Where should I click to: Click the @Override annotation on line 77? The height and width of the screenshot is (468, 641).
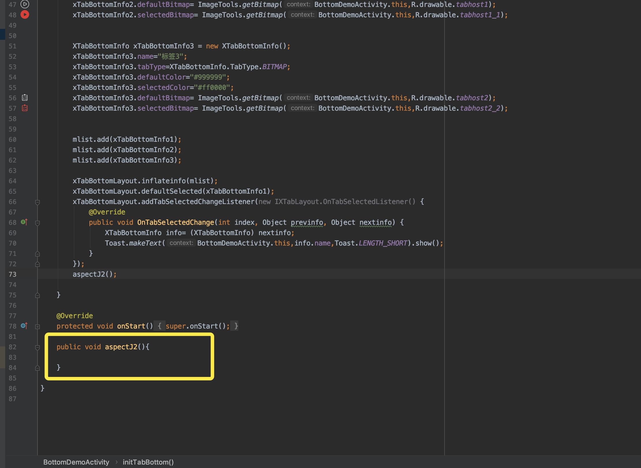74,316
